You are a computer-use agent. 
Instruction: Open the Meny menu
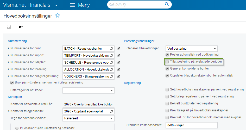80,5
